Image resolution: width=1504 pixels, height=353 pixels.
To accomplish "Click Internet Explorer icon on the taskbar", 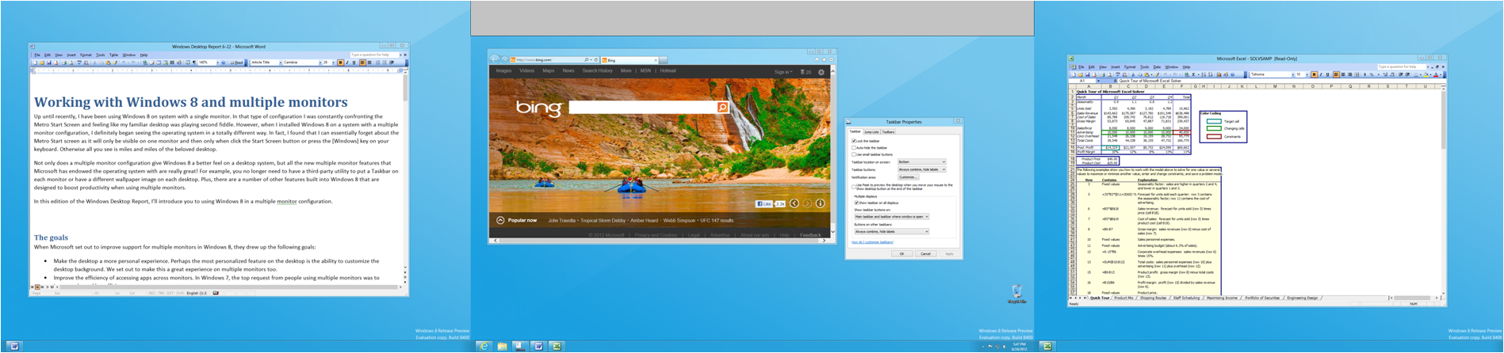I will [483, 346].
